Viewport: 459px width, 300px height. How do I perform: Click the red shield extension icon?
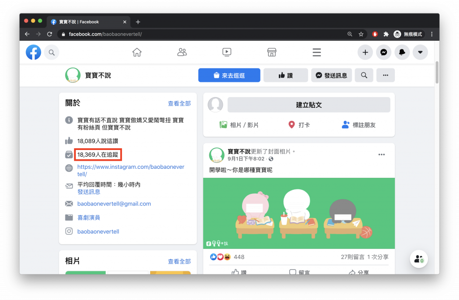coord(375,34)
